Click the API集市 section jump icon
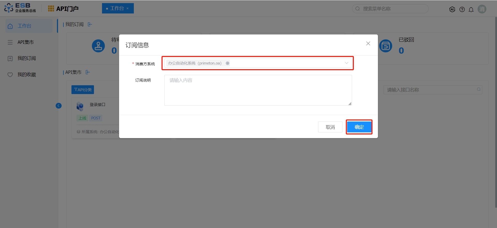The width and height of the screenshot is (497, 228). 88,72
